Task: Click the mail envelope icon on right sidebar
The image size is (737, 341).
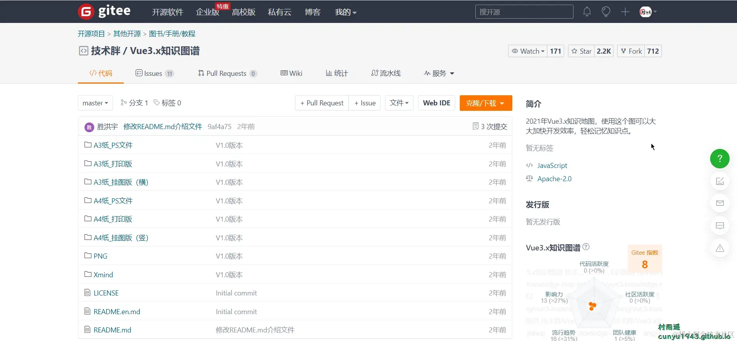Action: point(720,203)
